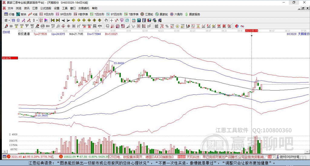Expand the 日 period dropdown arrow

(9, 20)
